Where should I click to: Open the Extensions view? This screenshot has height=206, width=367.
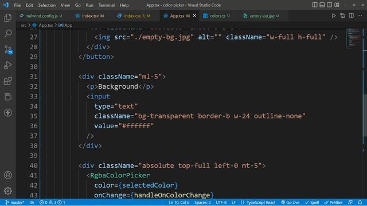tap(7, 81)
